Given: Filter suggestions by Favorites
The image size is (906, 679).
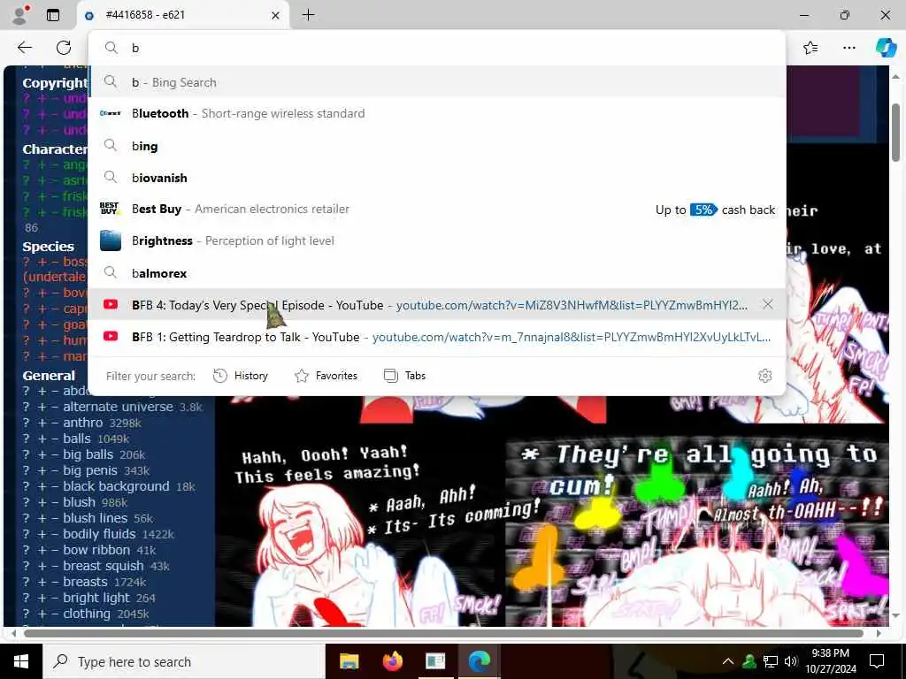Looking at the screenshot, I should pos(326,376).
